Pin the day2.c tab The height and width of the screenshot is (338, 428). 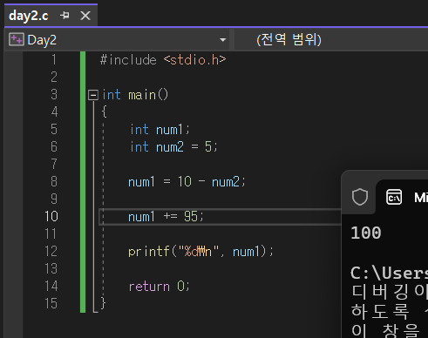click(65, 16)
